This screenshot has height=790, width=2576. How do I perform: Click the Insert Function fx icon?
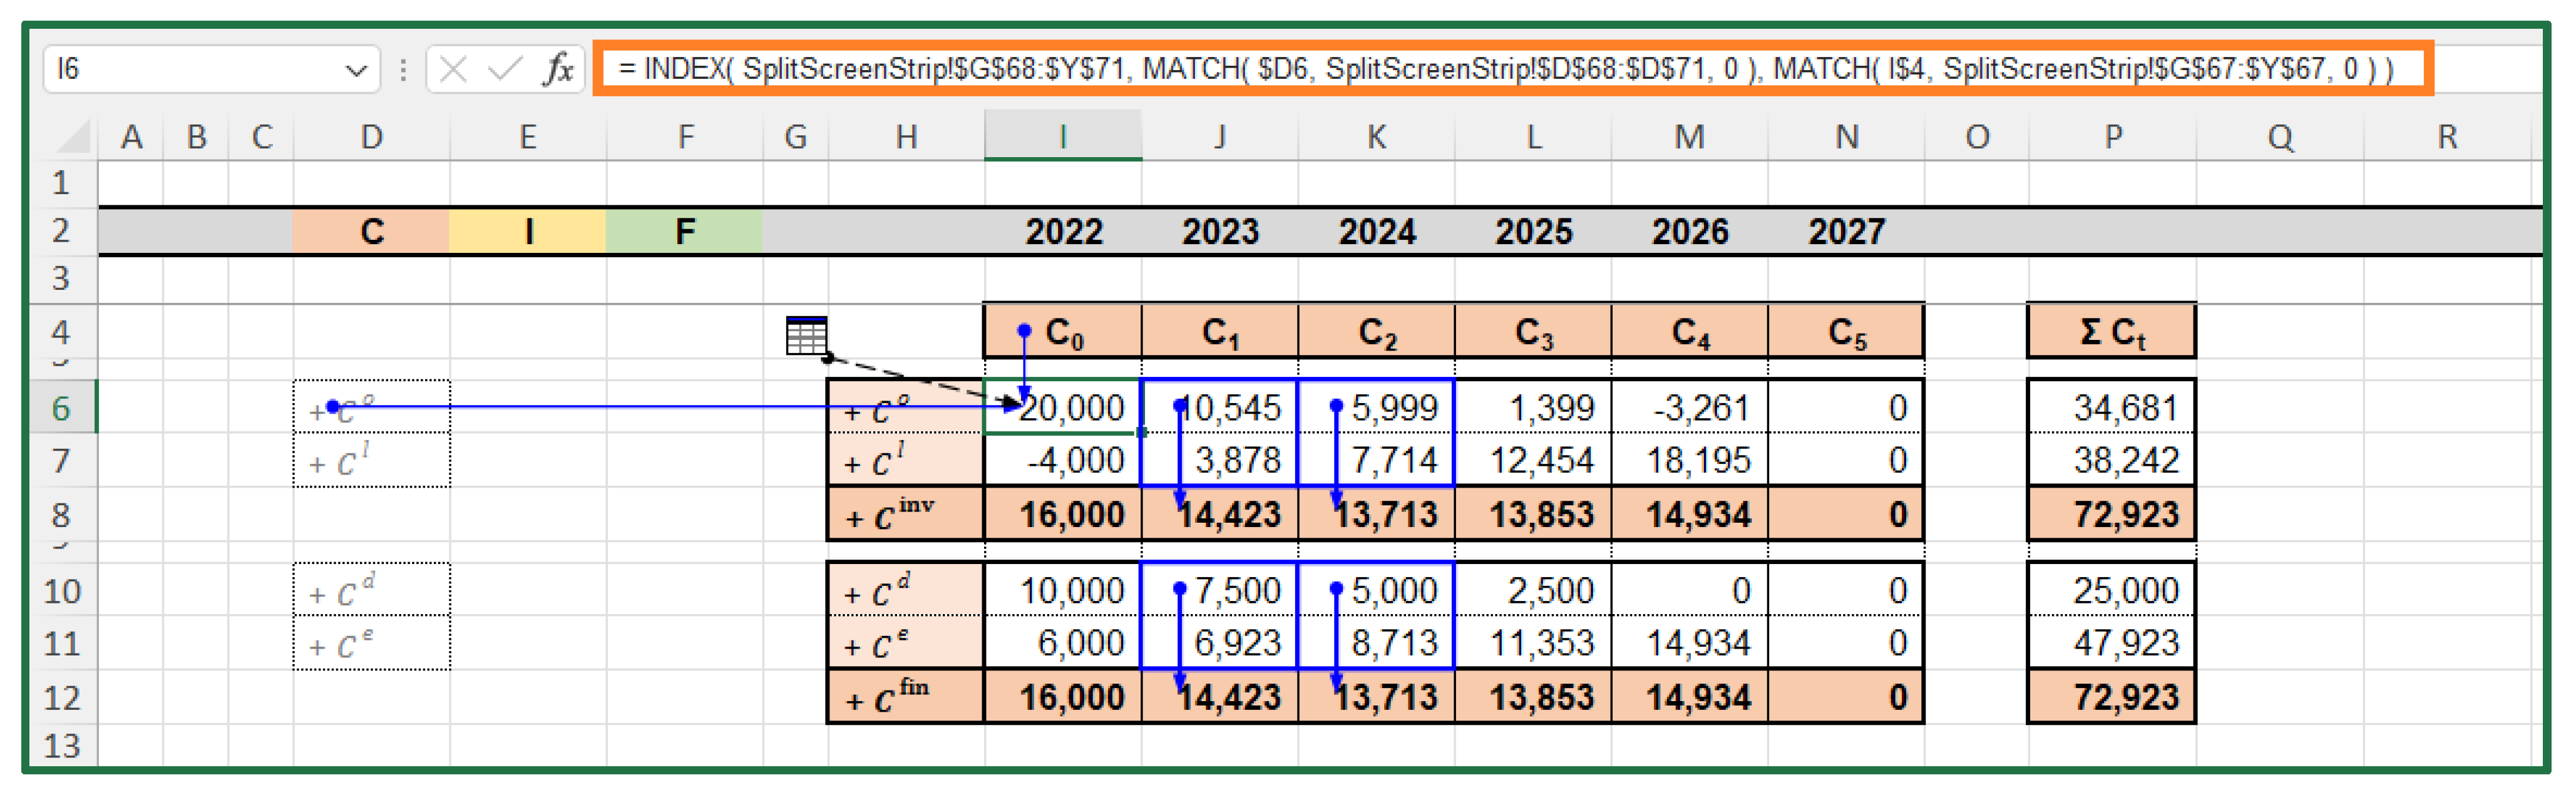point(559,69)
